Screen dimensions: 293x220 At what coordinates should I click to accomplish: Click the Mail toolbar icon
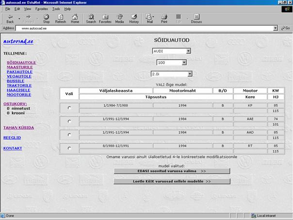coord(149,19)
